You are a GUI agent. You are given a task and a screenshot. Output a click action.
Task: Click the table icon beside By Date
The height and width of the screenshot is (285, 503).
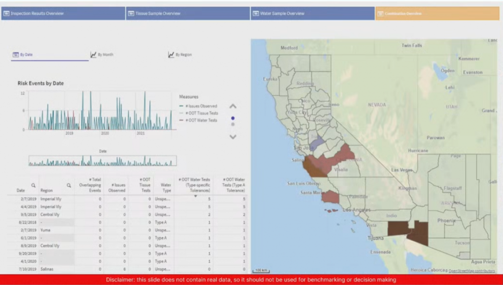[x=15, y=55]
